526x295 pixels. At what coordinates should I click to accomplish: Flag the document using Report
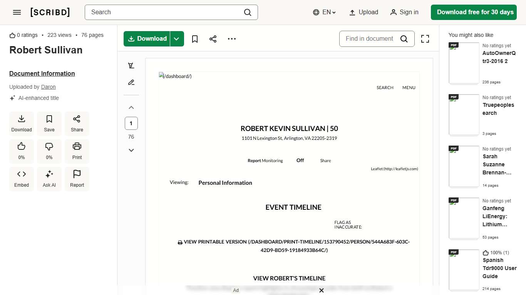[x=77, y=179]
